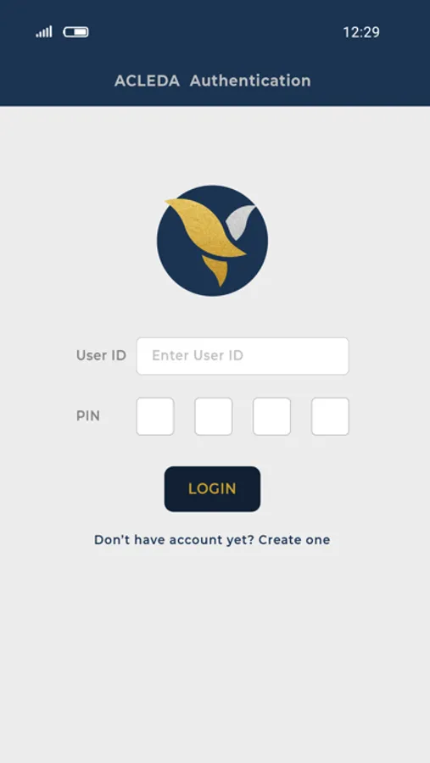Screen dimensions: 430x763
Task: Click the silver wing in logo
Action: [x=241, y=222]
